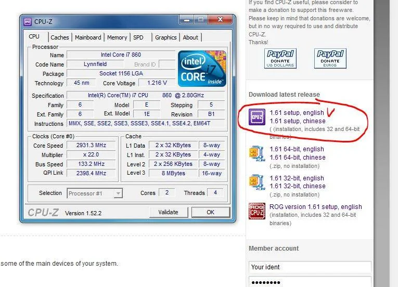Click the Version 1.52.2 label
The width and height of the screenshot is (398, 287).
coord(83,213)
